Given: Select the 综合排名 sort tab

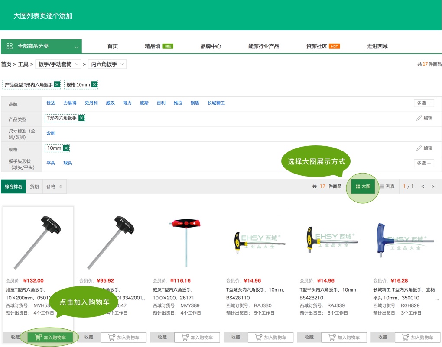Looking at the screenshot, I should pyautogui.click(x=13, y=186).
